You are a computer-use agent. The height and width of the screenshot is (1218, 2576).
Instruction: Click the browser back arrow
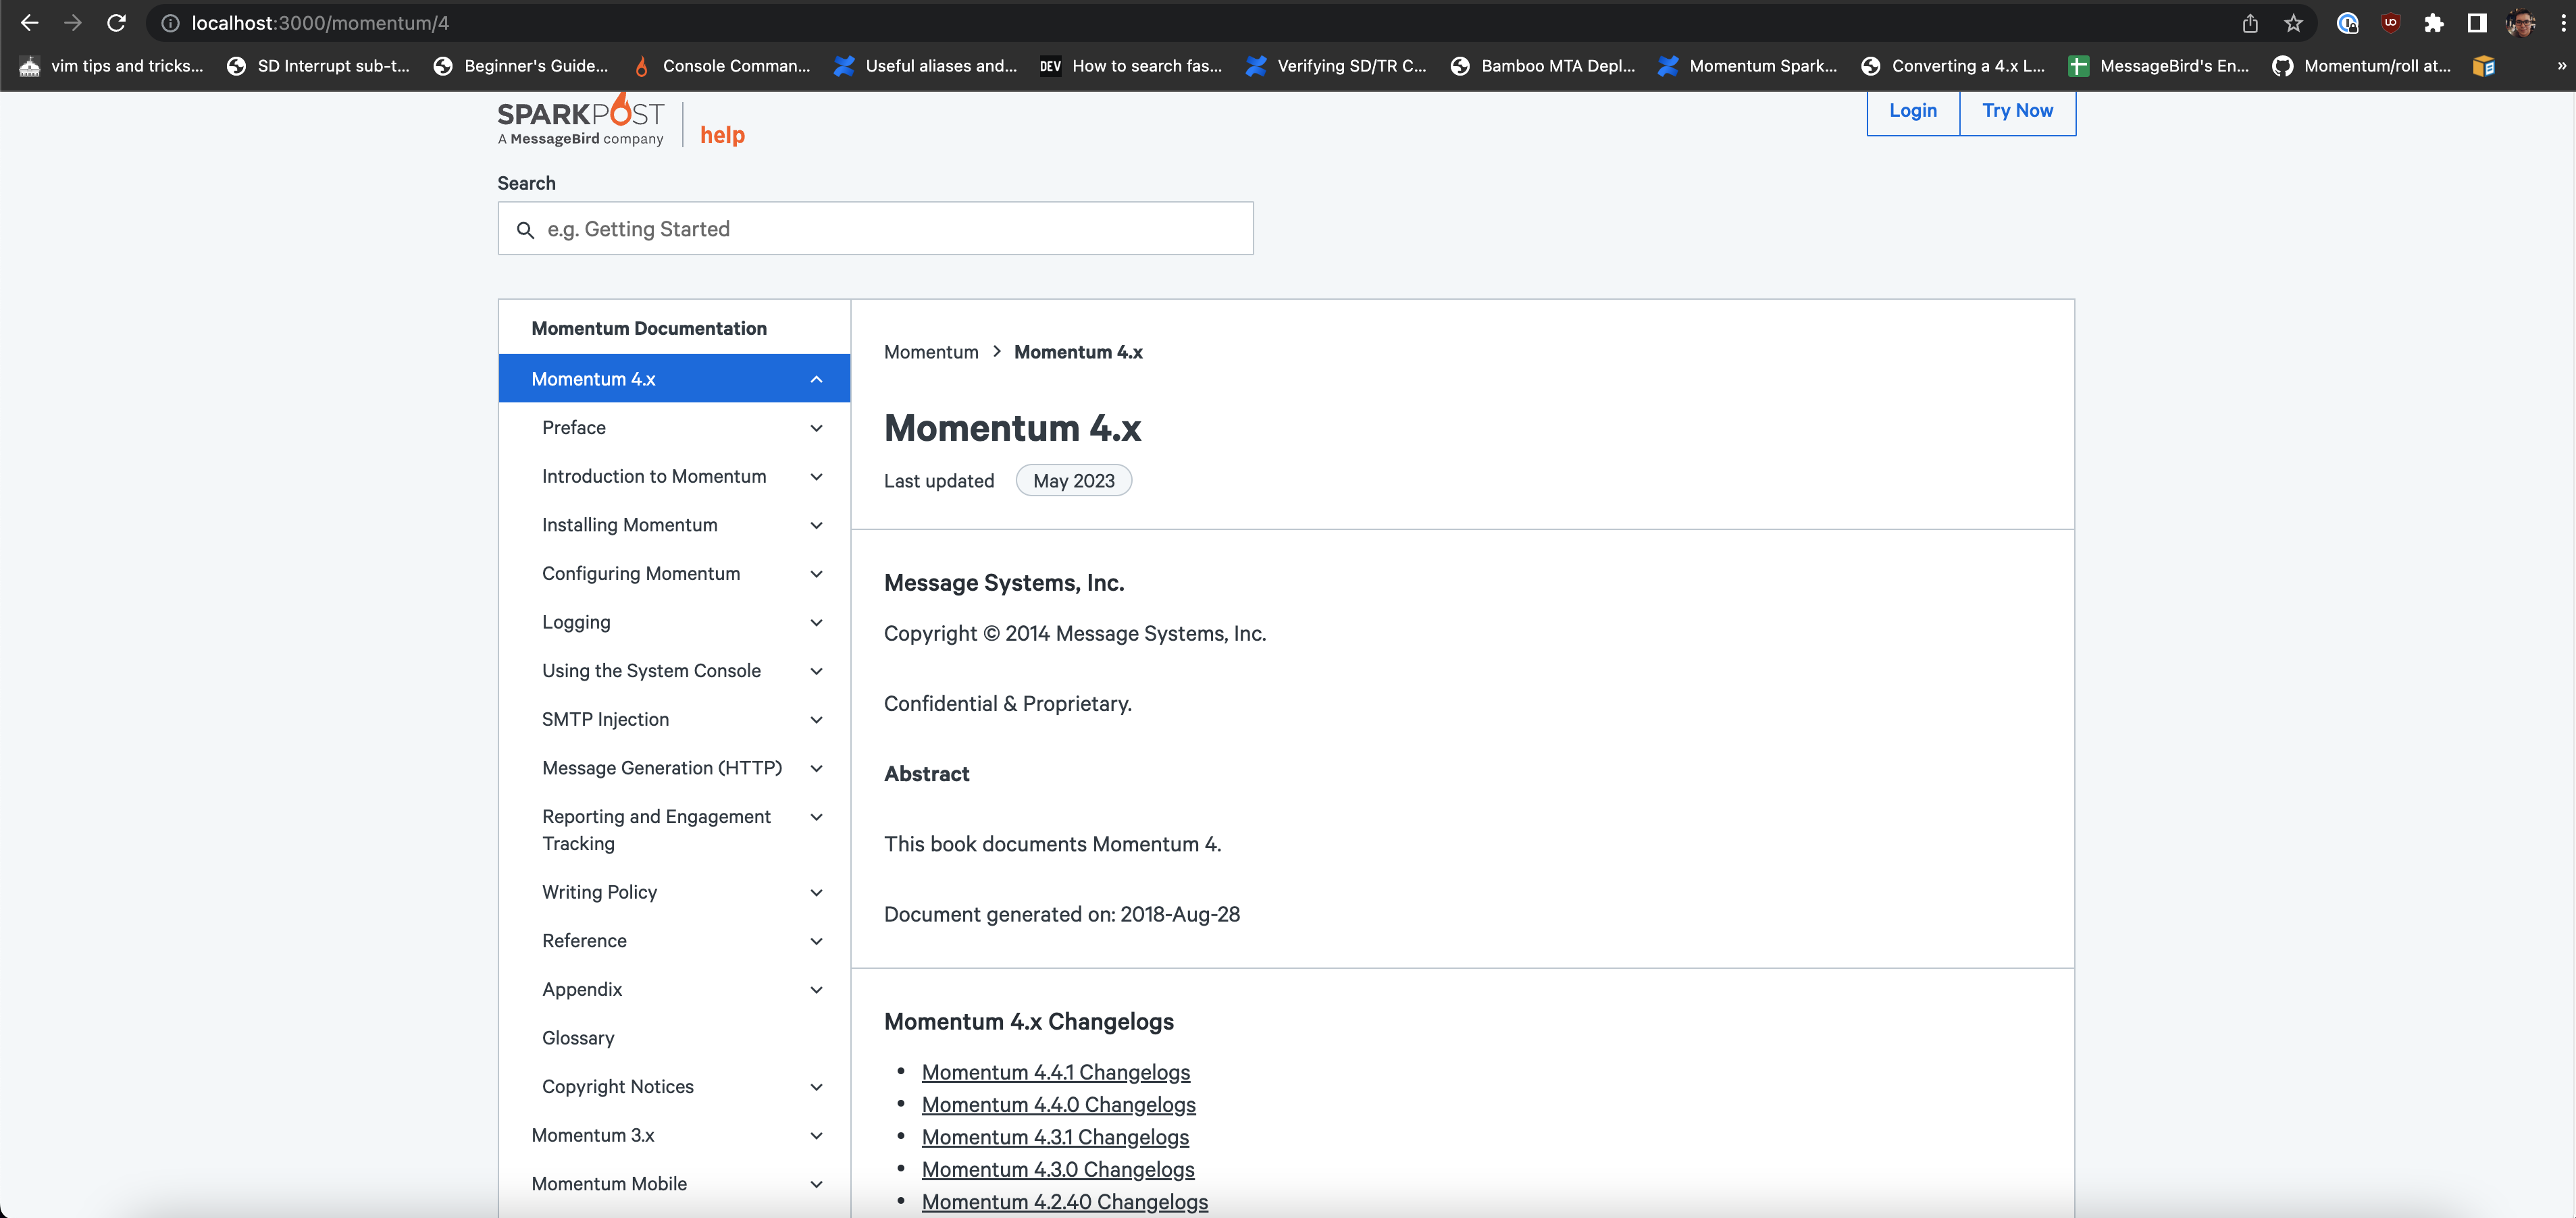tap(29, 23)
